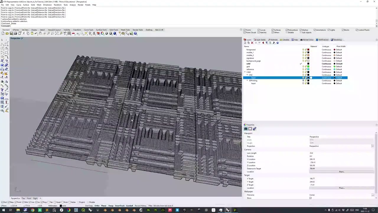This screenshot has width=378, height=213.
Task: Enable the Quad object snap checkbox
Action: (x=55, y=202)
